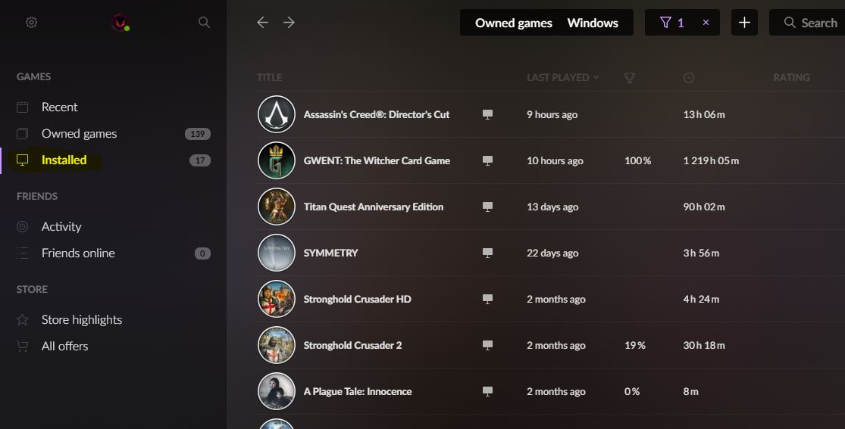The height and width of the screenshot is (429, 845).
Task: Click the Installed count badge 17
Action: (x=200, y=160)
